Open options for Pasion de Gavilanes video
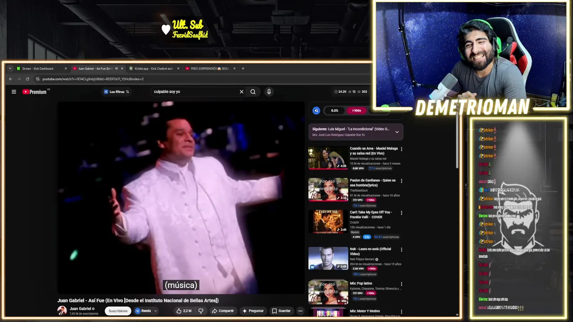This screenshot has height=322, width=573. 401,181
